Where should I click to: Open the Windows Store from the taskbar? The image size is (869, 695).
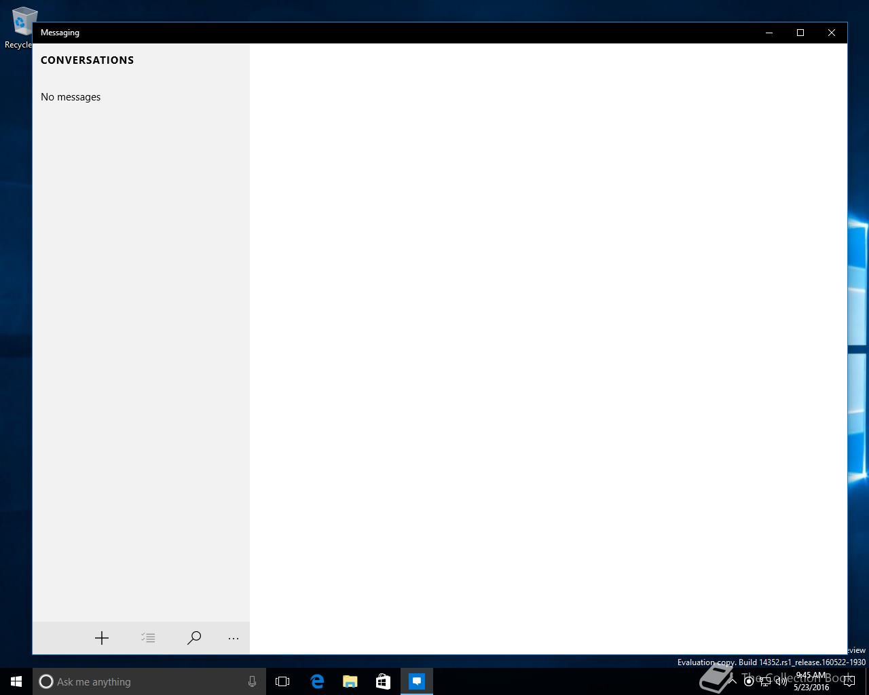tap(383, 681)
